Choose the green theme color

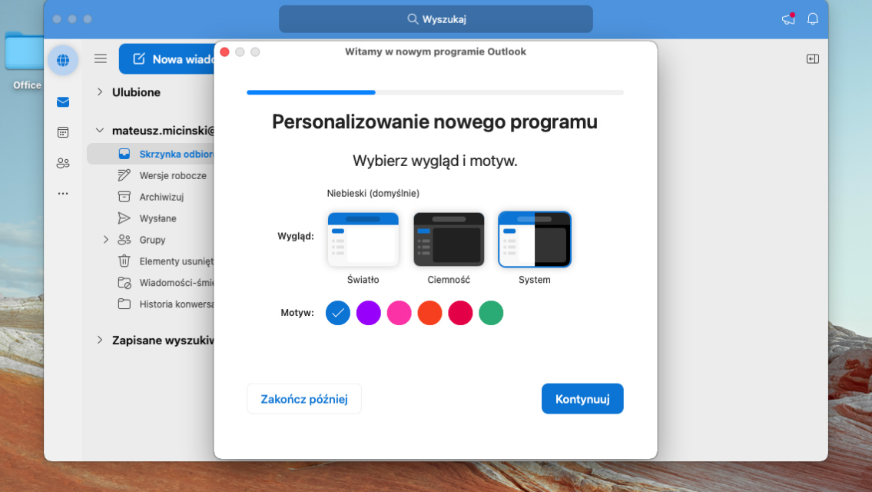[490, 313]
